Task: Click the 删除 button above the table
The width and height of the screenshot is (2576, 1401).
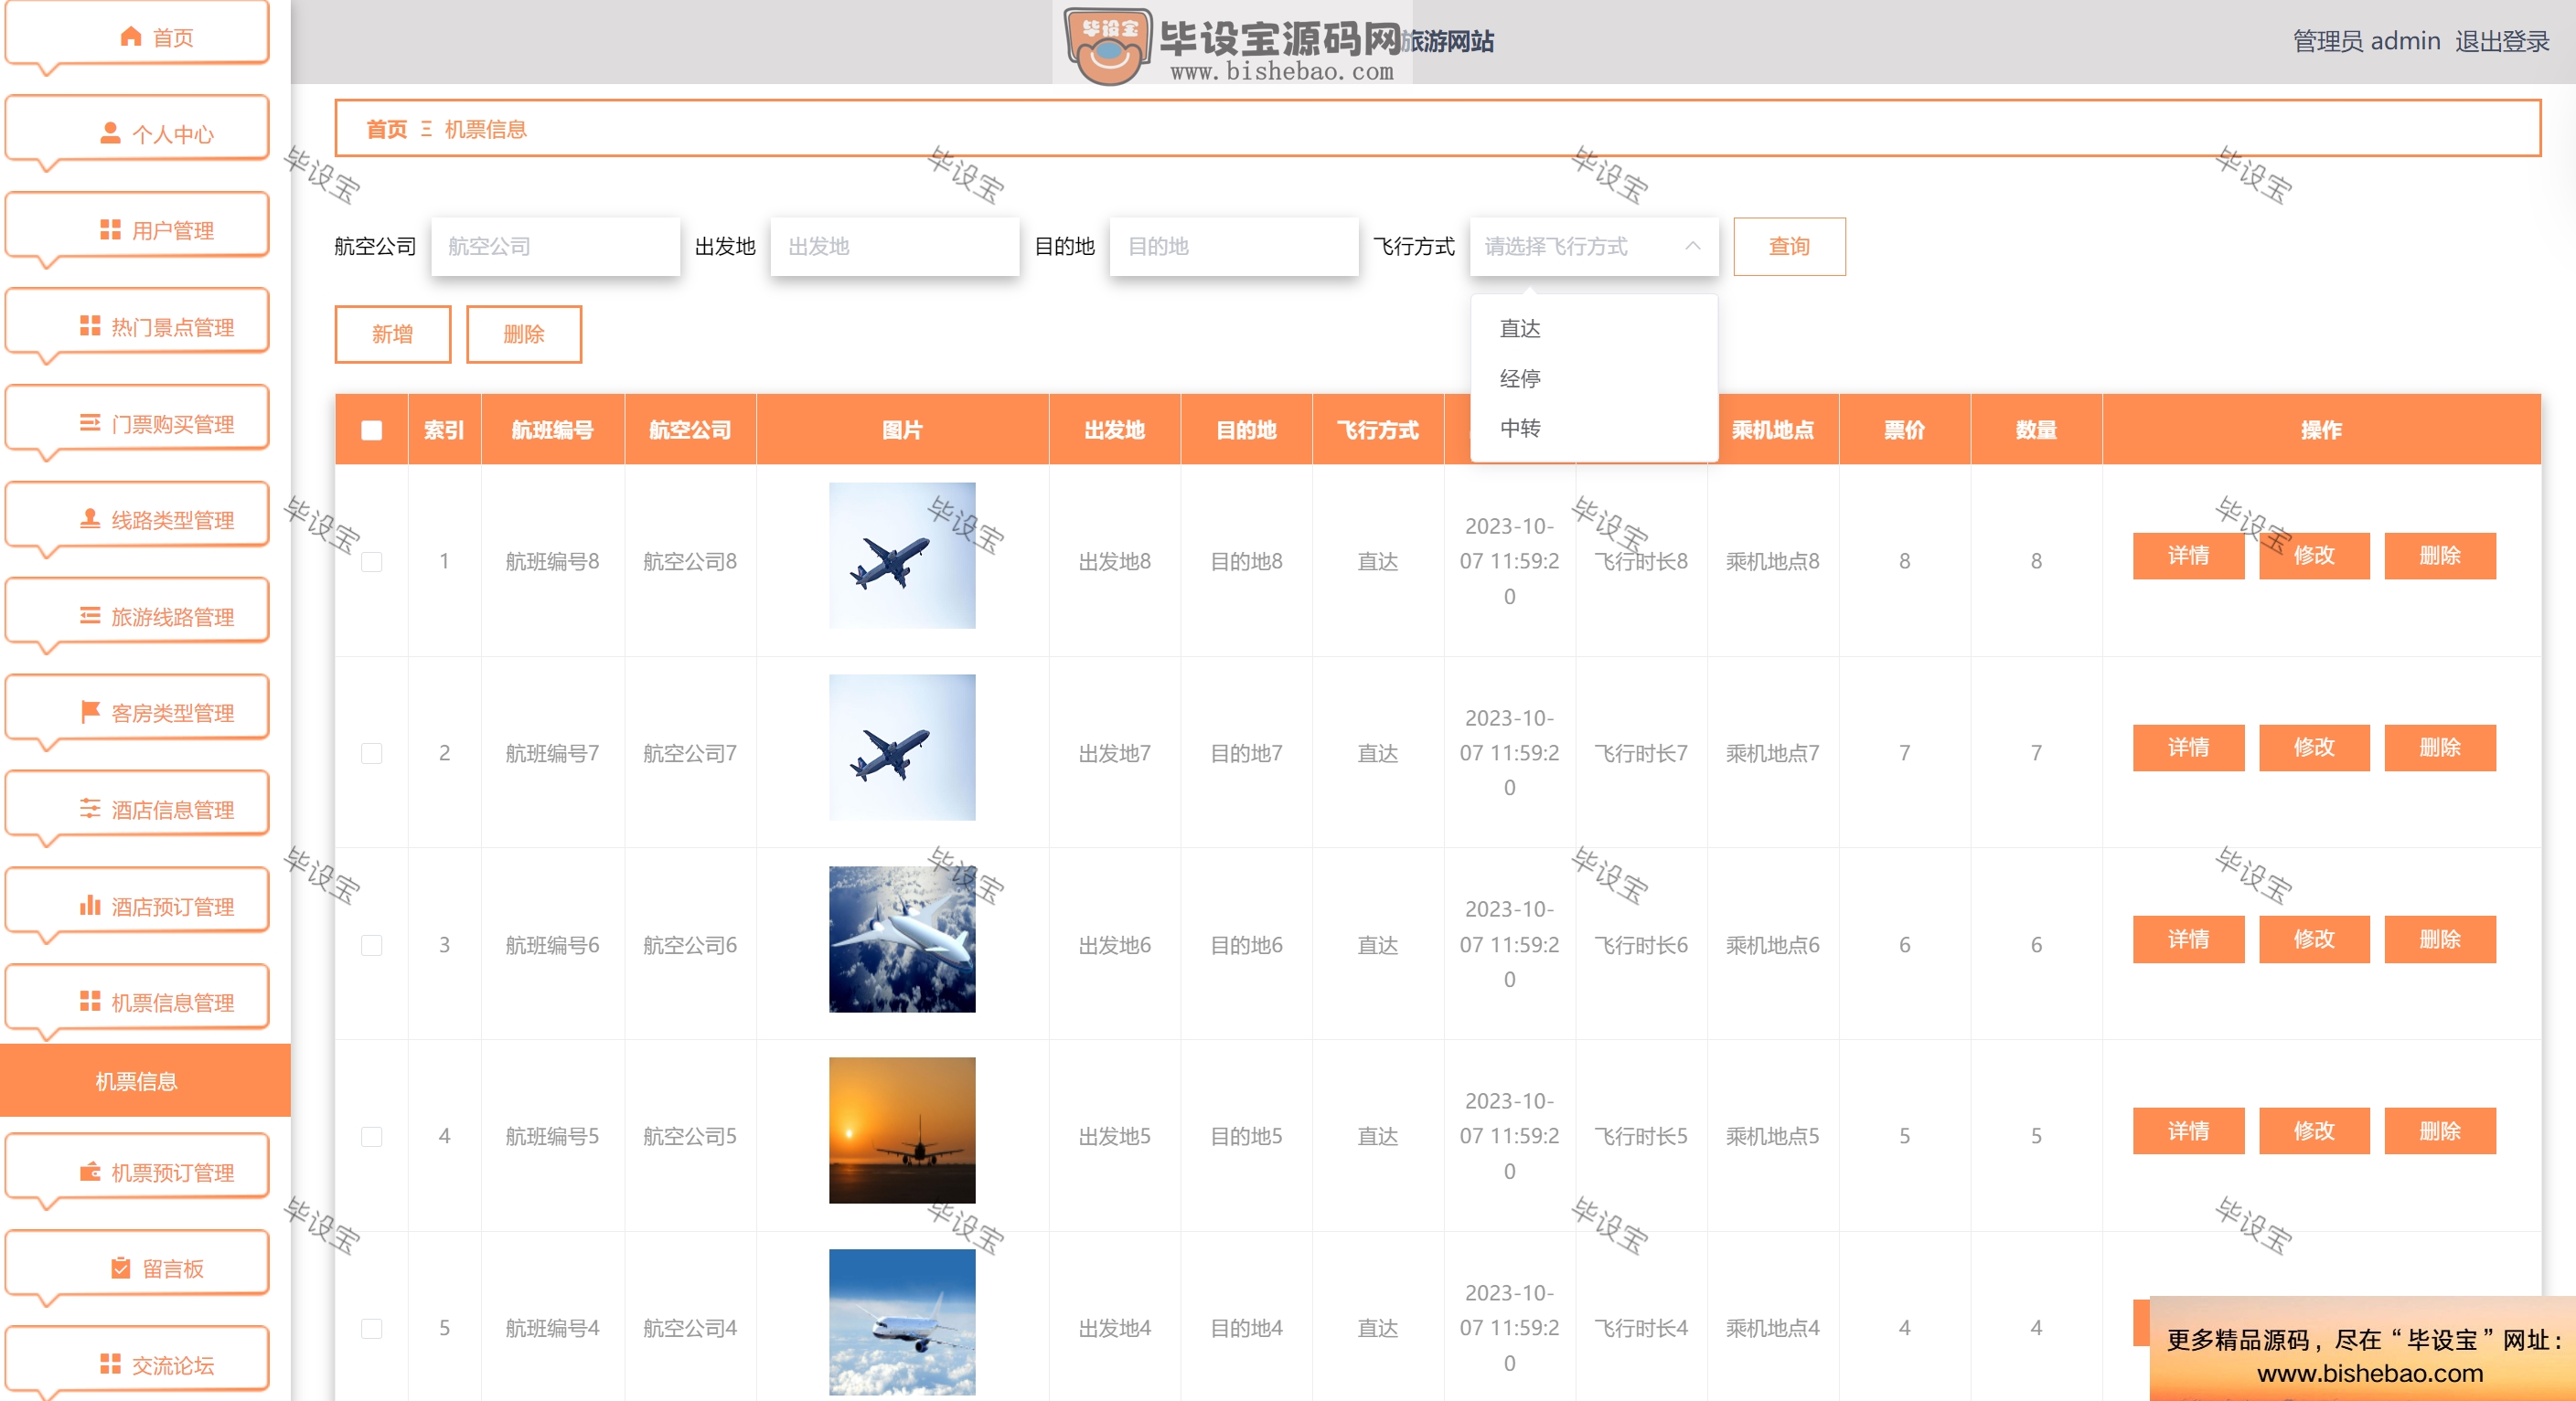Action: (x=524, y=334)
